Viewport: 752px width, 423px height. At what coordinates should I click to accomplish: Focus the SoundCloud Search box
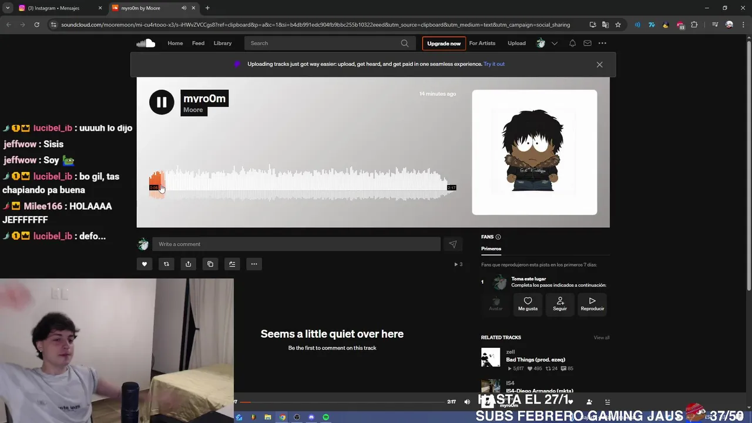click(x=329, y=43)
